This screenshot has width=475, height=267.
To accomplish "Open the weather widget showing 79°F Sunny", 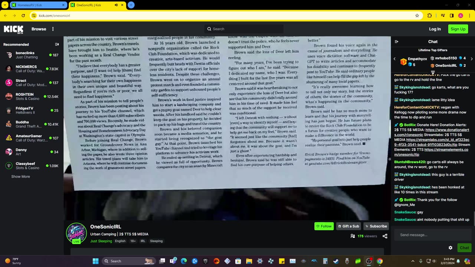I will click(13, 261).
